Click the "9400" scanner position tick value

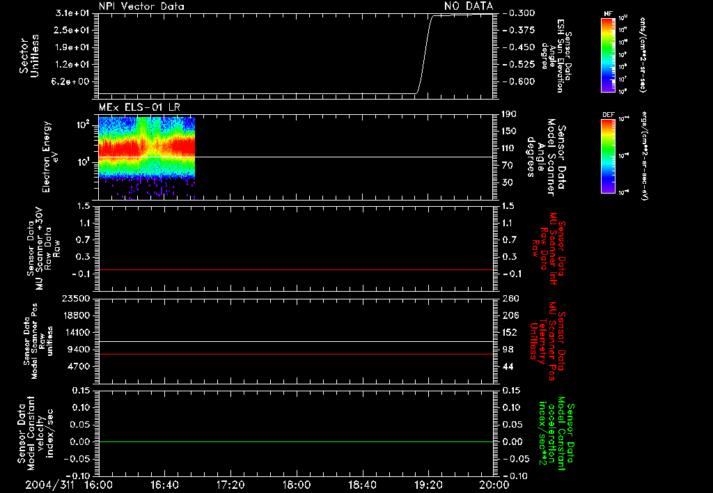click(79, 350)
